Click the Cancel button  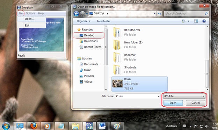pyautogui.click(x=196, y=103)
